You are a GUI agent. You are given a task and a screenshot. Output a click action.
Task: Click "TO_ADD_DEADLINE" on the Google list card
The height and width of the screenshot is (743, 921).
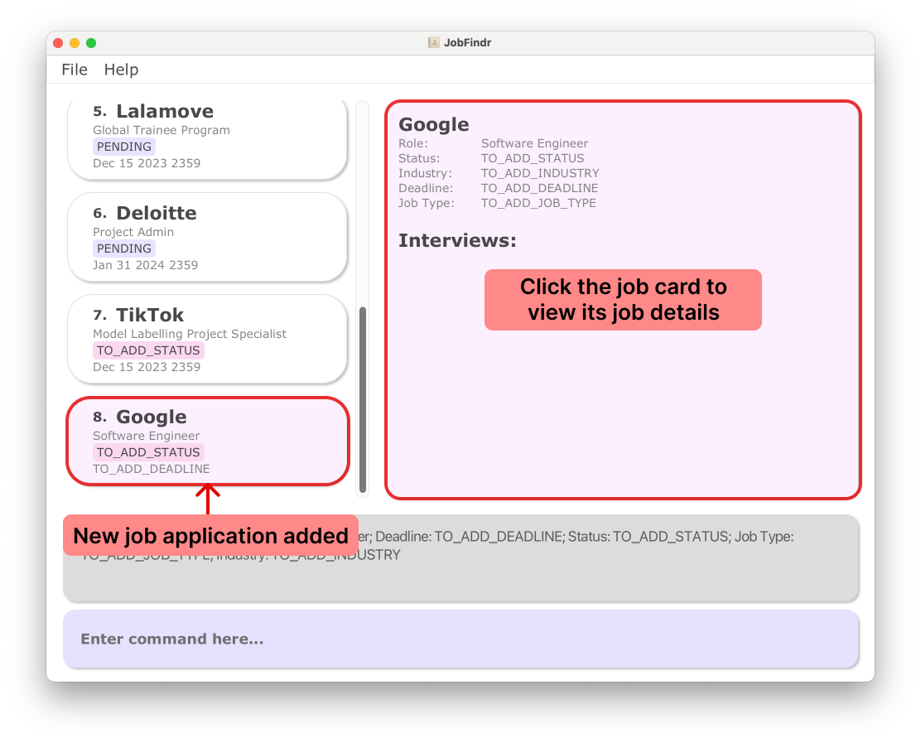click(151, 469)
